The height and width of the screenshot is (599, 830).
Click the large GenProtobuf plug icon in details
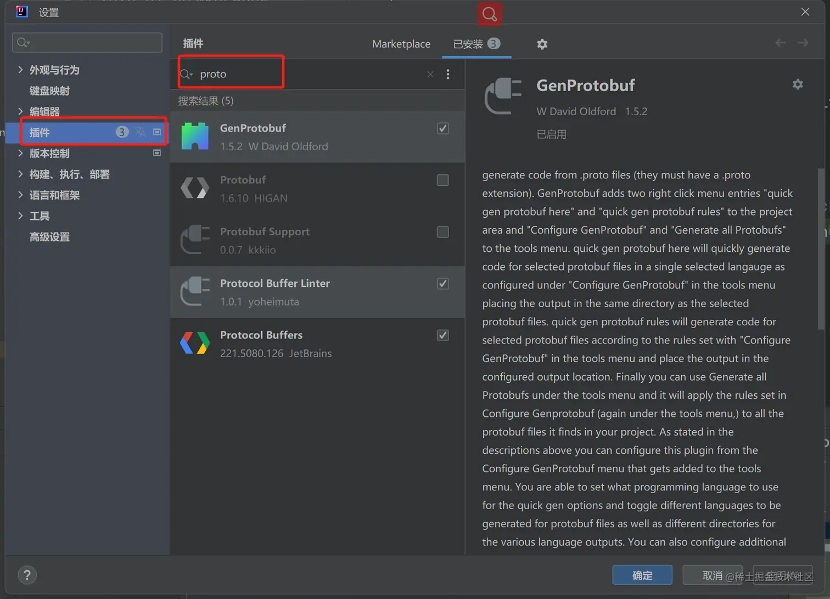click(x=503, y=95)
